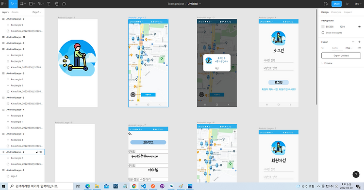Screen dimensions: 364x190
Task: Open the Windows Start menu
Action: pos(3,186)
